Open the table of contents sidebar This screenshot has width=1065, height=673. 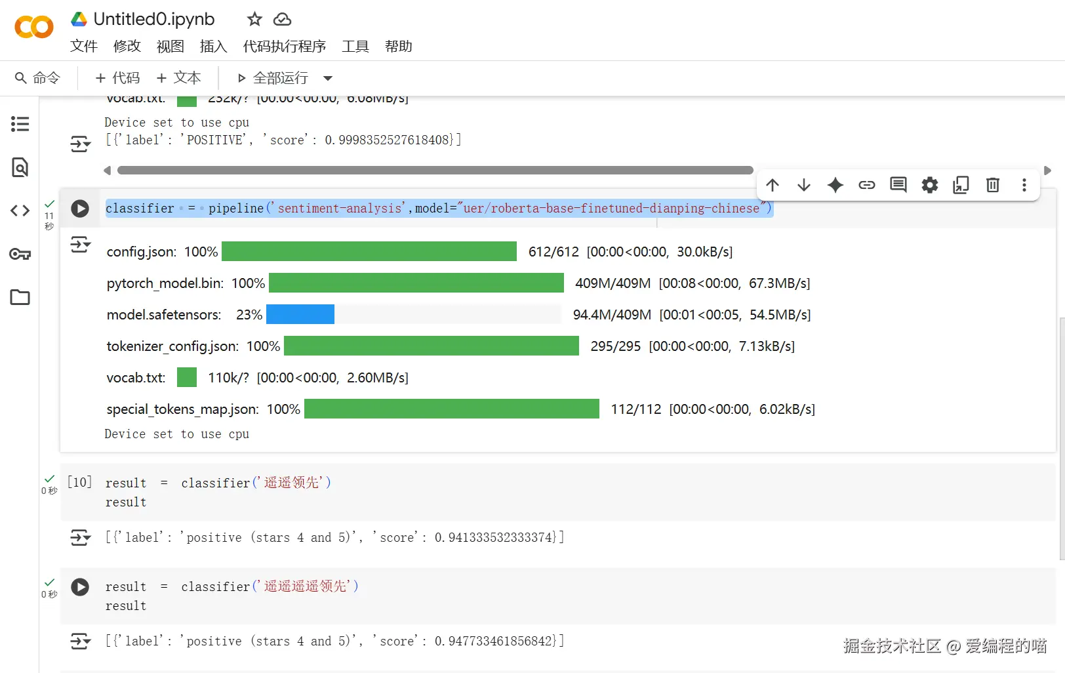(20, 124)
